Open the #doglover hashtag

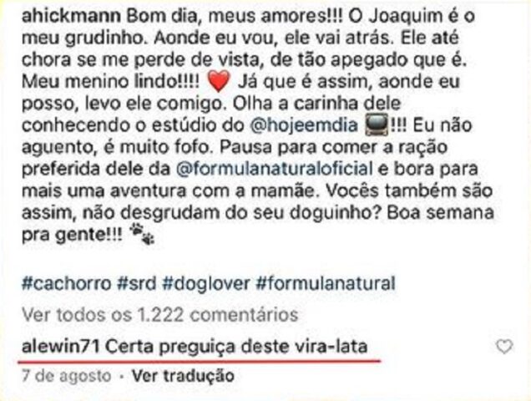(206, 283)
